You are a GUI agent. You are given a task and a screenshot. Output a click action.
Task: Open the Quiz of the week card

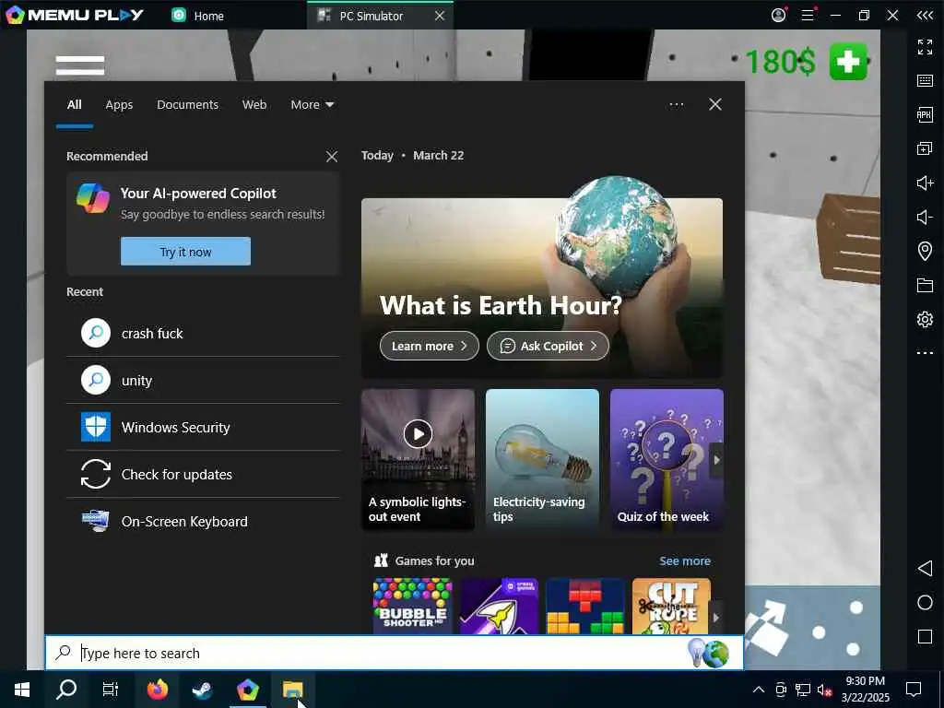point(667,459)
